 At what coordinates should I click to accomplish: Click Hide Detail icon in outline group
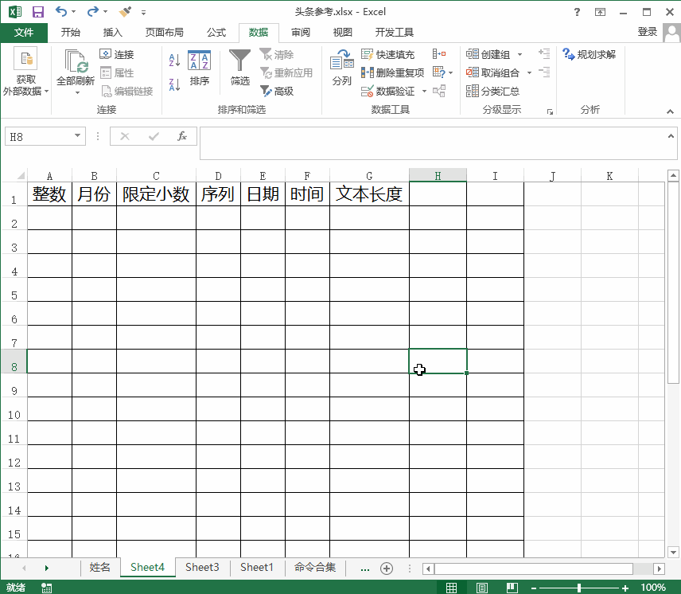point(544,72)
